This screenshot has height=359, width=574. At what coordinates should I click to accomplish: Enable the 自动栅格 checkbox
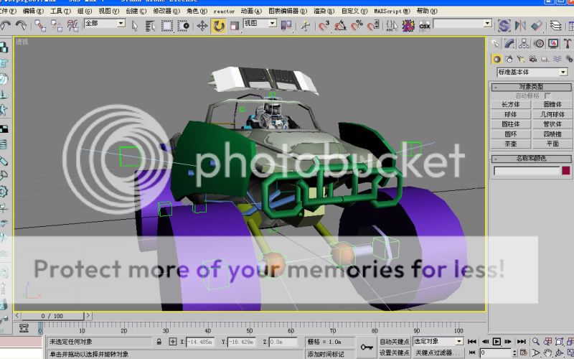pyautogui.click(x=547, y=95)
